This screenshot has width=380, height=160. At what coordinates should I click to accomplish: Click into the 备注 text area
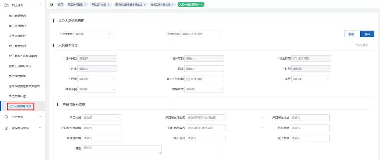(x=121, y=149)
